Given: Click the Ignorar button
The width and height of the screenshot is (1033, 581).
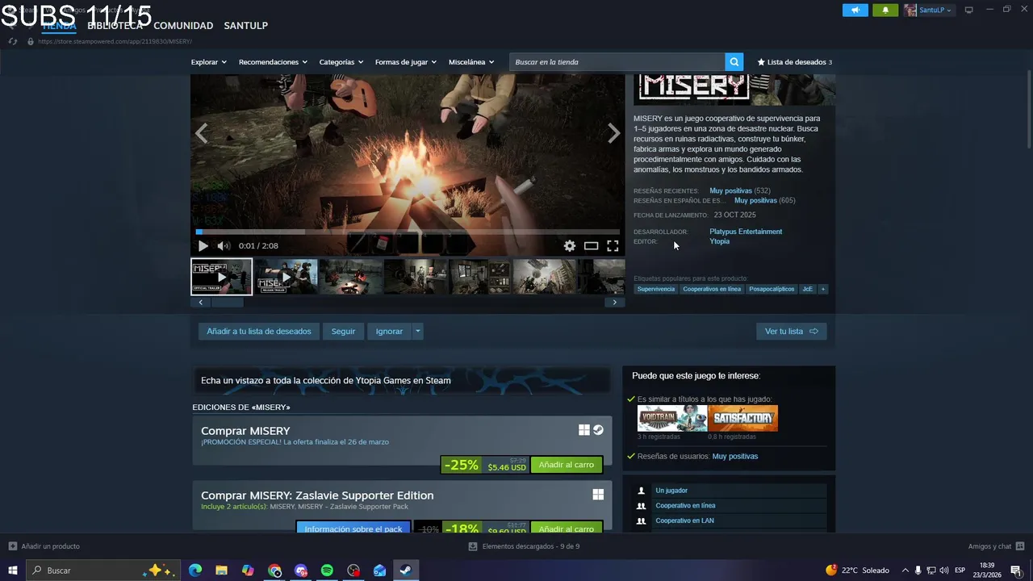Looking at the screenshot, I should tap(389, 331).
